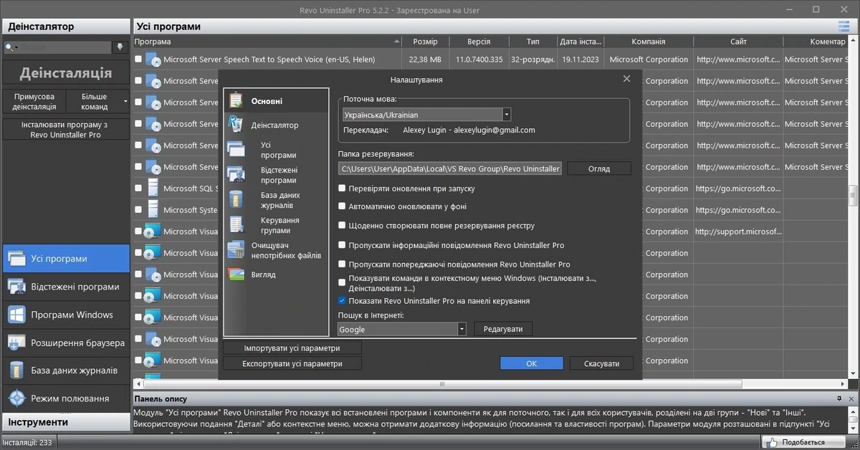Switch to Режим полювання module
Viewport: 860px width, 450px height.
[67, 398]
